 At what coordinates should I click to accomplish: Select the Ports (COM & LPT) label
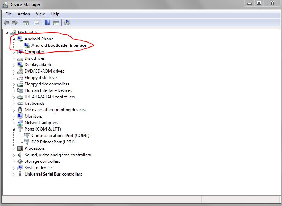pos(43,129)
